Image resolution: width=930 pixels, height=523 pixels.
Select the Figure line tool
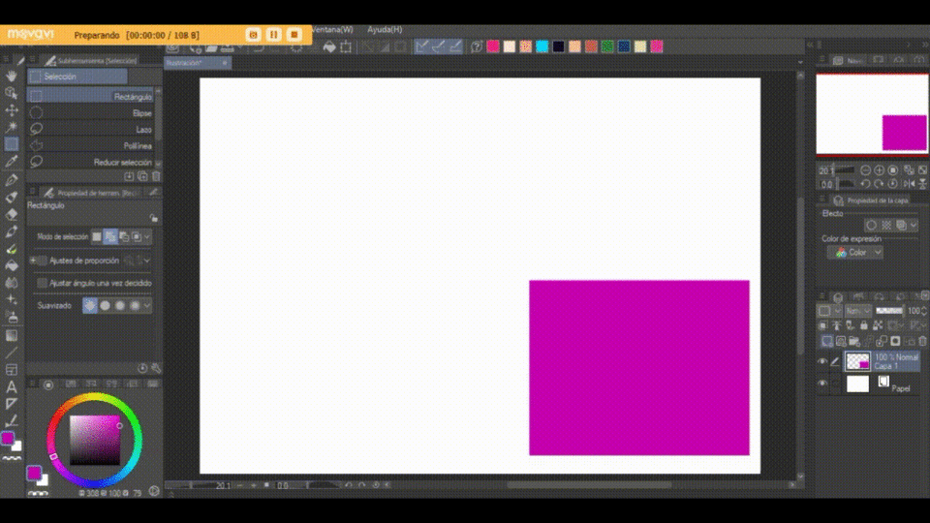tap(12, 353)
